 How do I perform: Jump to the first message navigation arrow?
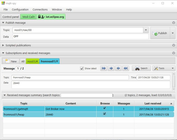[x=104, y=68]
